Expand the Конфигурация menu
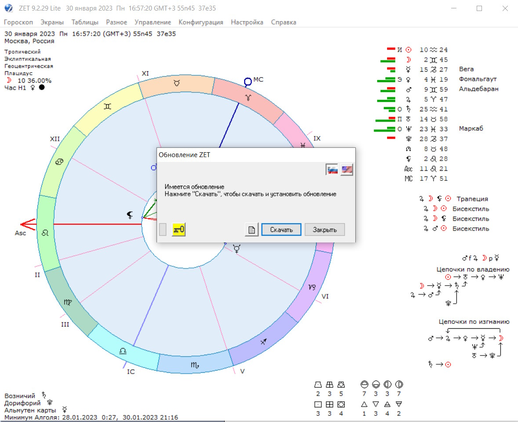The image size is (518, 422). pyautogui.click(x=201, y=22)
